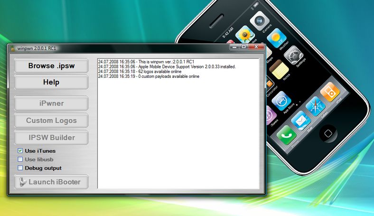Tap the iTunes icon on the iPhone
Viewport: 374px width, 216px height.
[271, 116]
